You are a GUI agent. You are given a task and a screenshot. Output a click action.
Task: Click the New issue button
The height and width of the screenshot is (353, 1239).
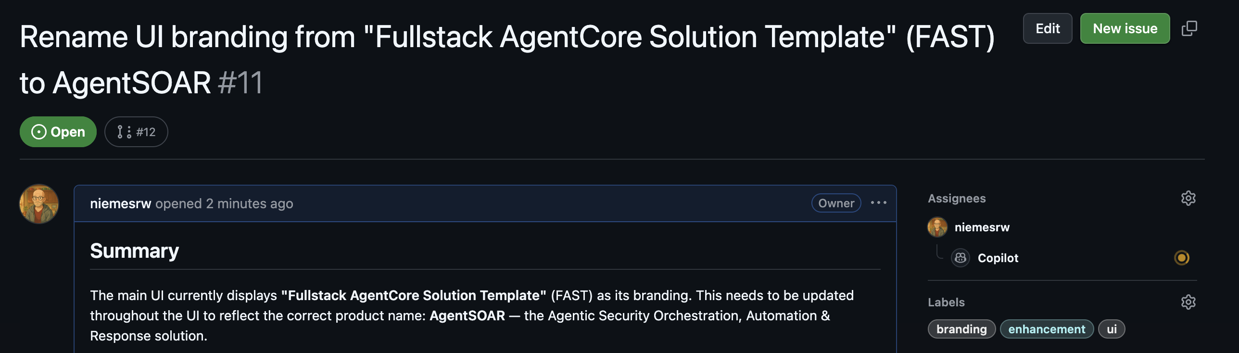(x=1125, y=28)
